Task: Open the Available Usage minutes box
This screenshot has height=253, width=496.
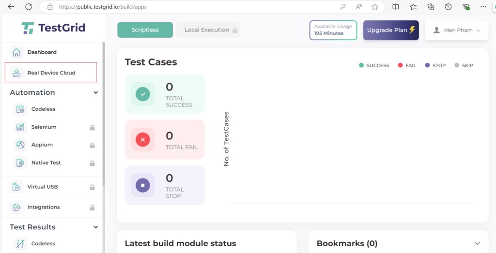Action: point(333,30)
